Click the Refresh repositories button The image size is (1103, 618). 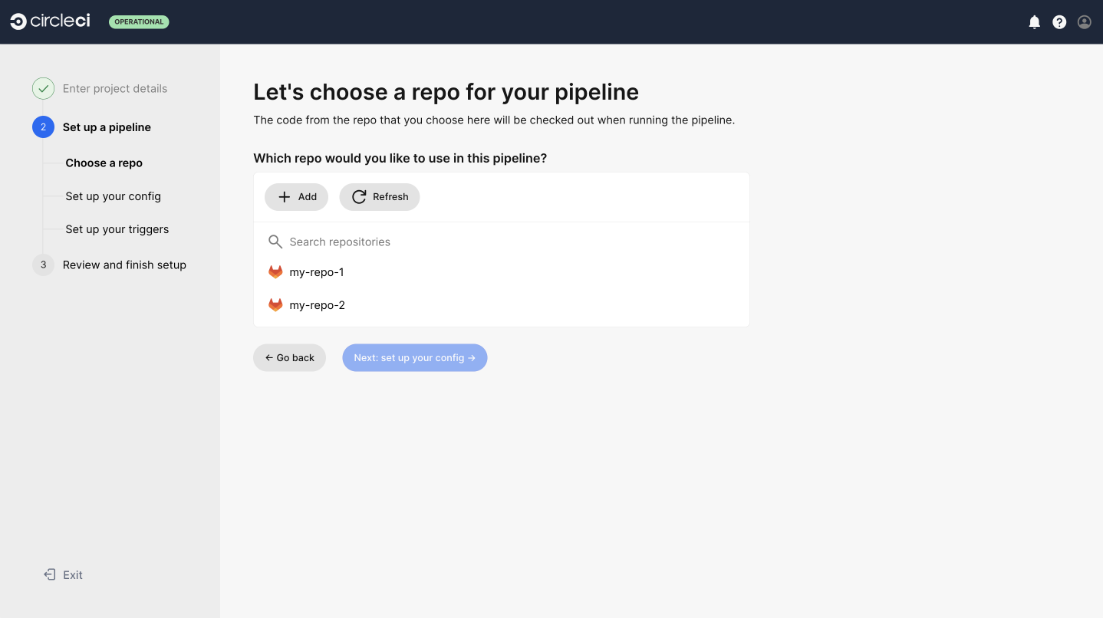(380, 197)
